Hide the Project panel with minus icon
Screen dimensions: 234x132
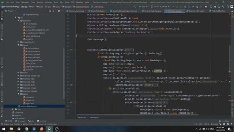[x=63, y=11]
